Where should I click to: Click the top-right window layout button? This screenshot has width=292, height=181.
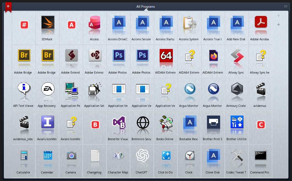286,6
